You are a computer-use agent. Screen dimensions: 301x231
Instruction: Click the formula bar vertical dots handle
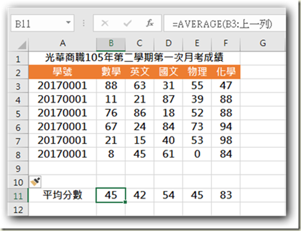84,23
